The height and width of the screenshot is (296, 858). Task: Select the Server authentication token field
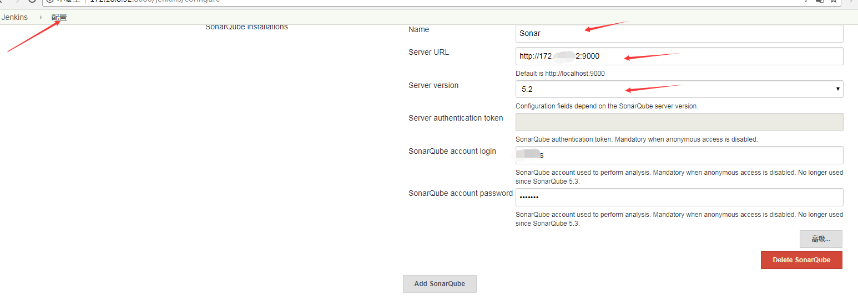pos(679,122)
